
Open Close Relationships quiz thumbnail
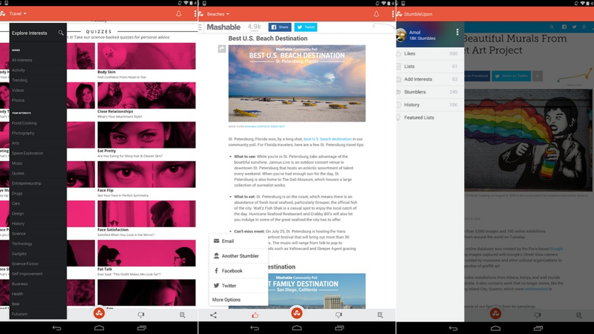tap(146, 96)
